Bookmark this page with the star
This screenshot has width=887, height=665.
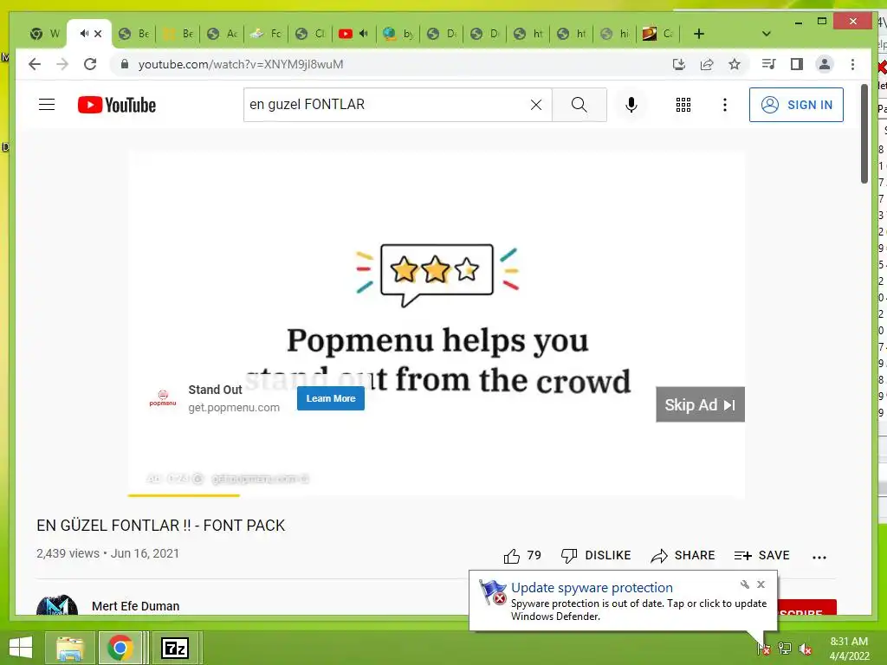pos(735,64)
